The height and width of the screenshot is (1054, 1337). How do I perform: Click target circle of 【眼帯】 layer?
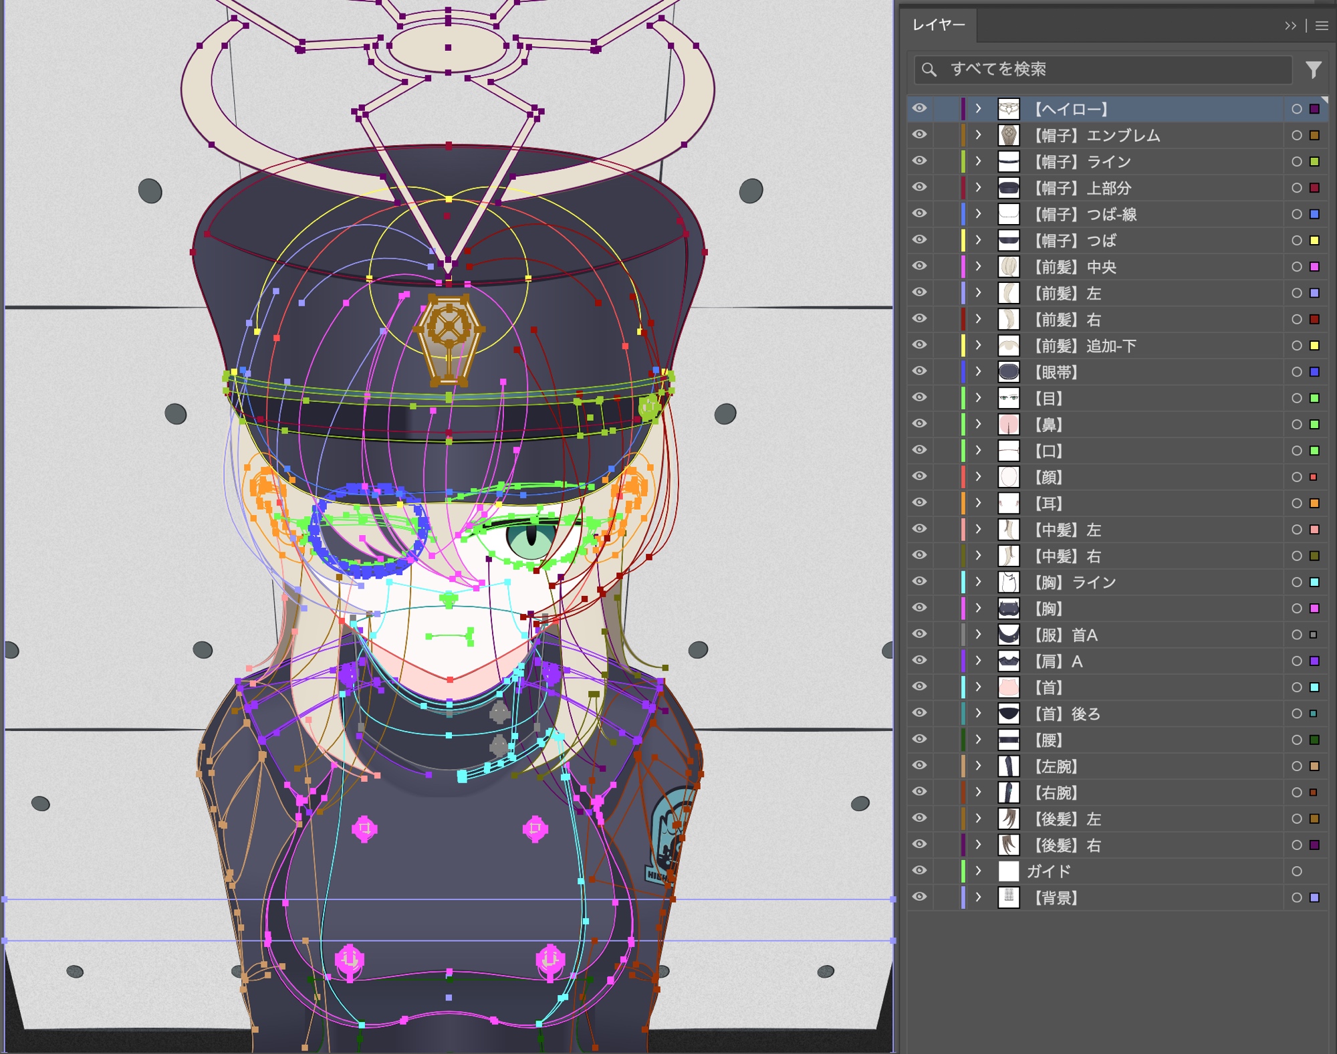coord(1296,372)
